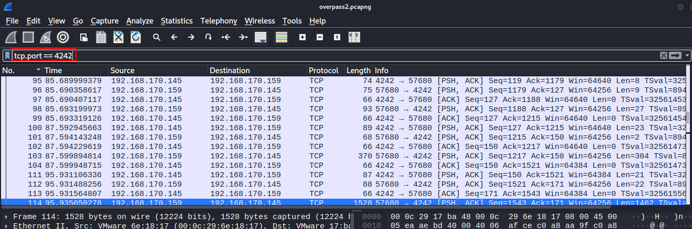Open the File menu
This screenshot has width=692, height=229.
[12, 21]
